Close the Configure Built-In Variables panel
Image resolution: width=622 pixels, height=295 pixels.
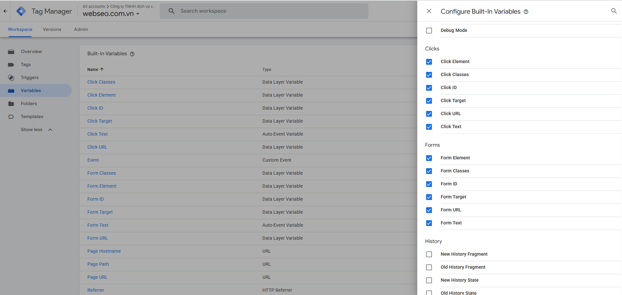(429, 11)
